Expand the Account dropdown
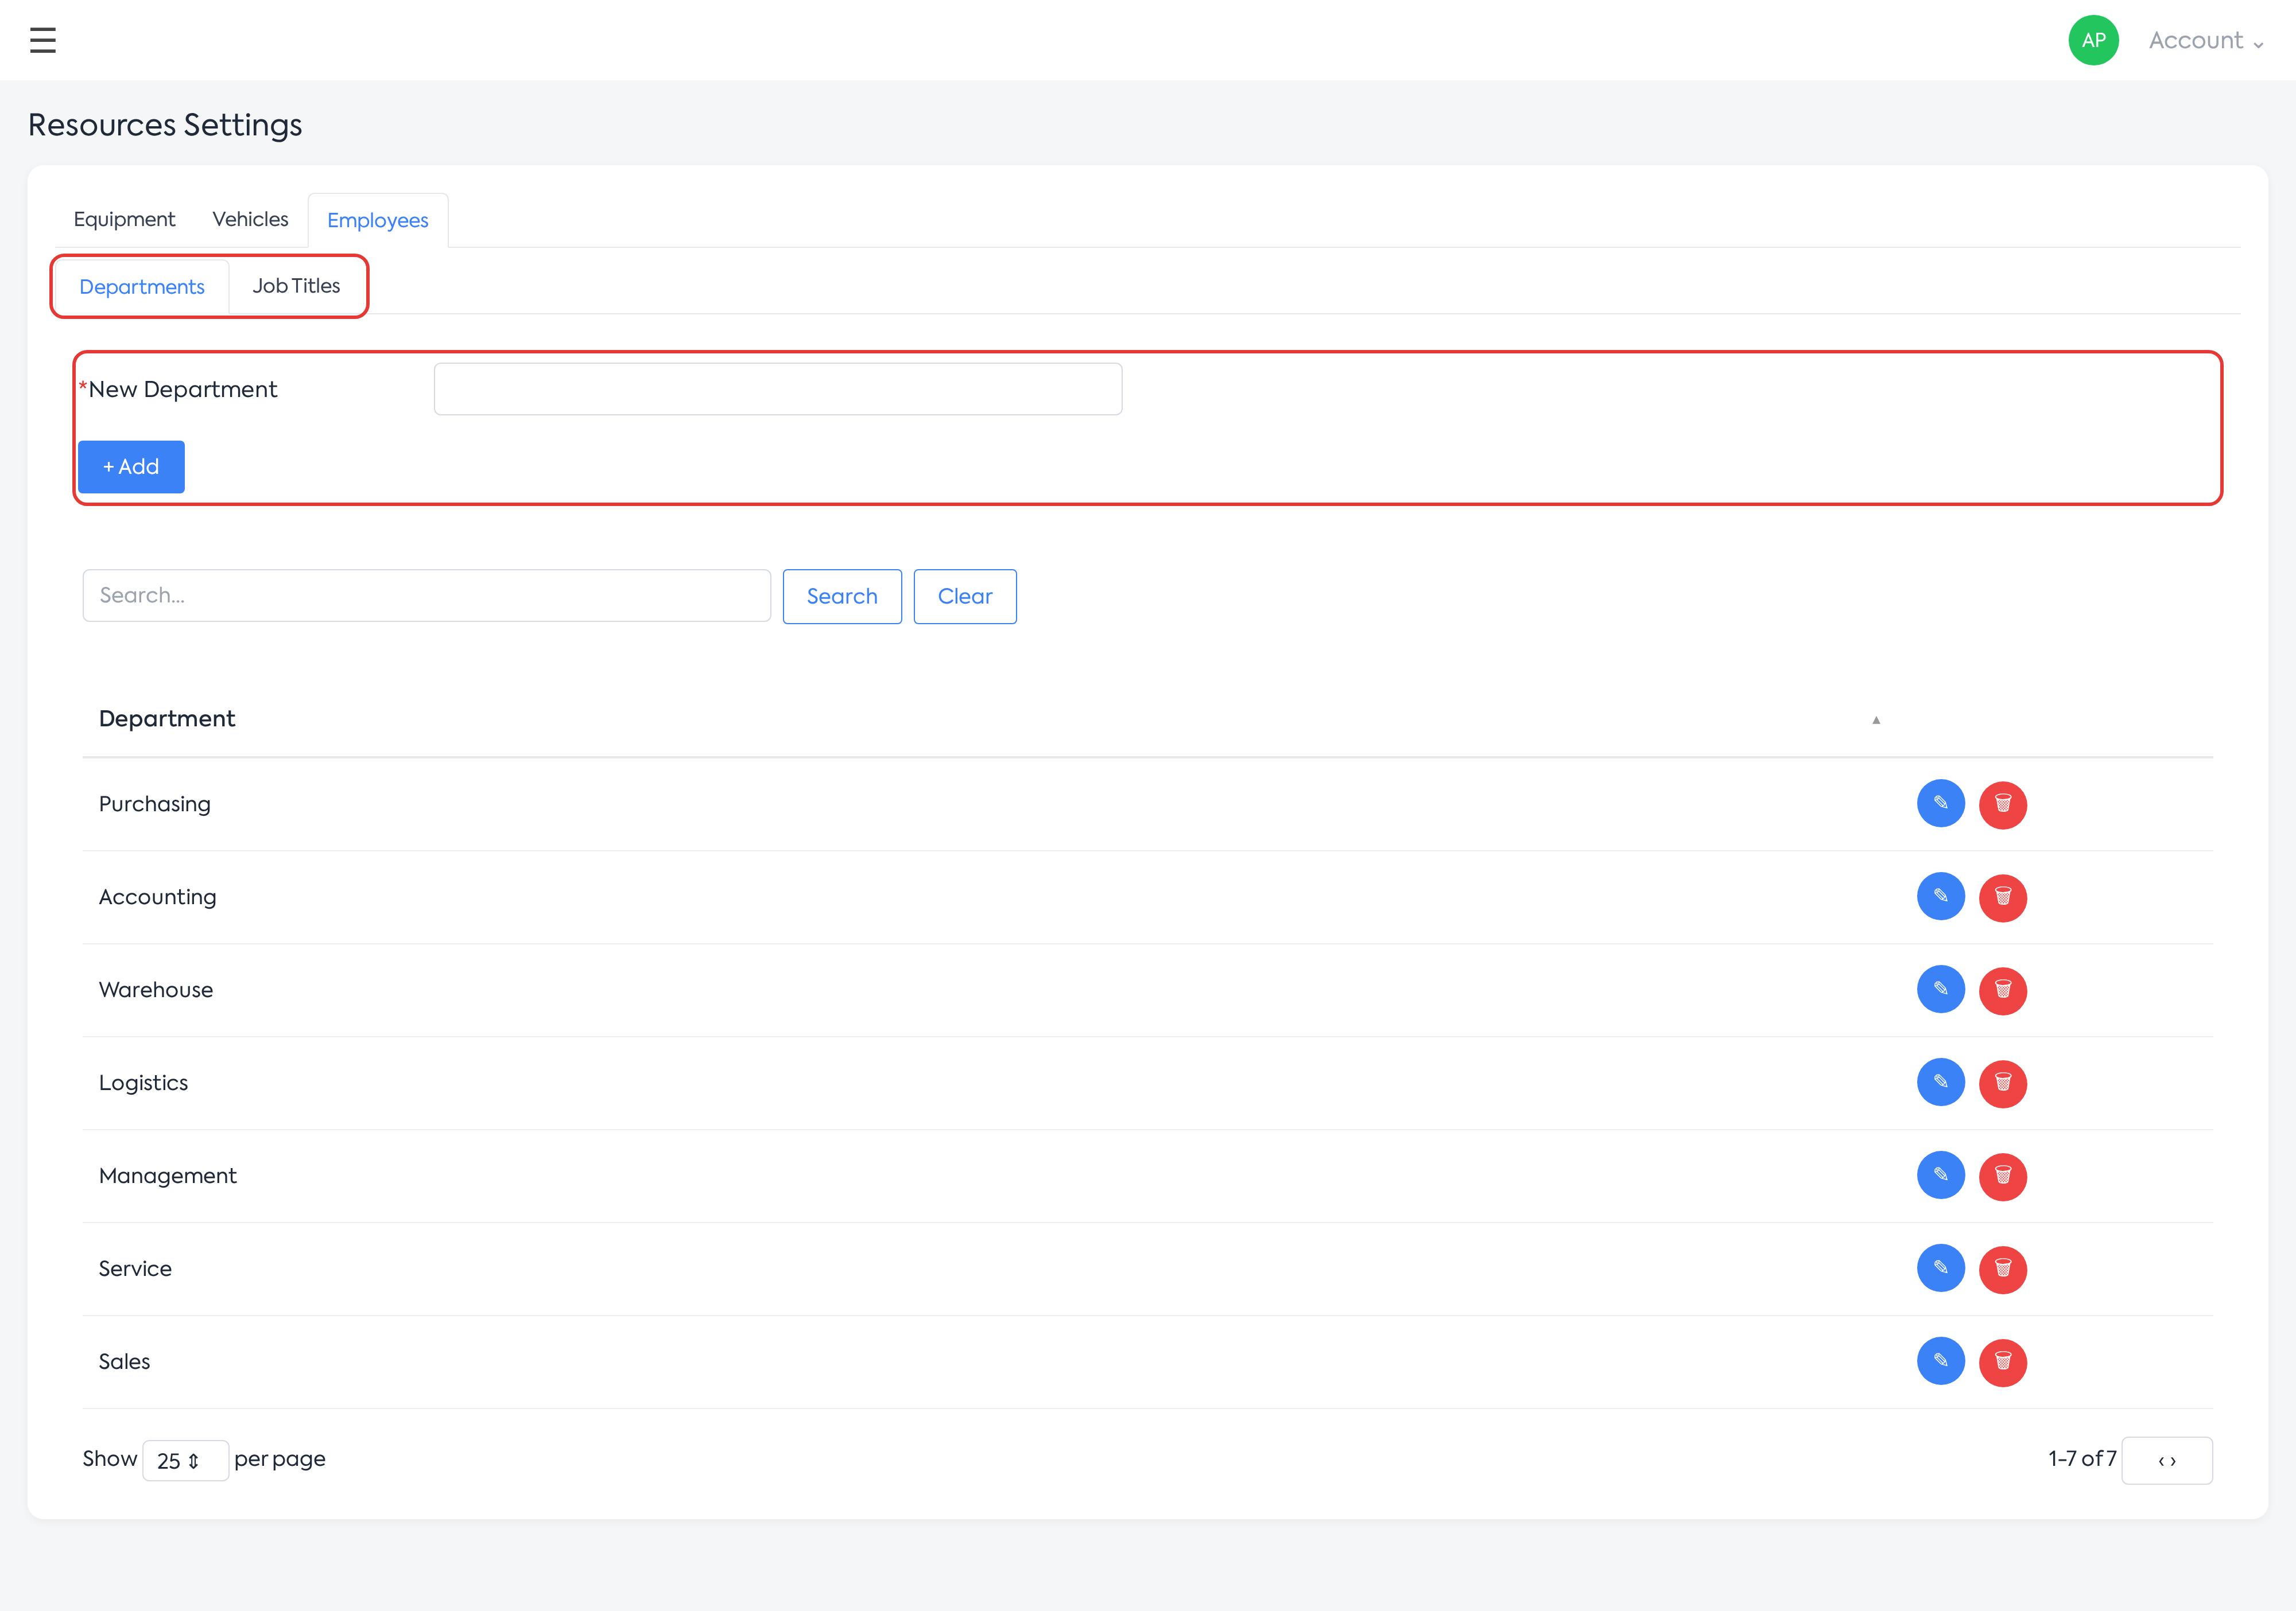 click(x=2206, y=40)
